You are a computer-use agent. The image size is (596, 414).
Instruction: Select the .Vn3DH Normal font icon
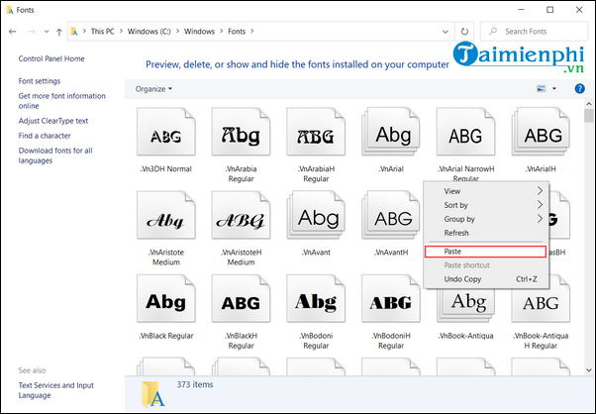click(x=166, y=132)
